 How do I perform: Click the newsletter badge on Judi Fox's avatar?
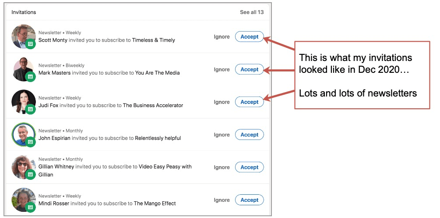click(31, 109)
